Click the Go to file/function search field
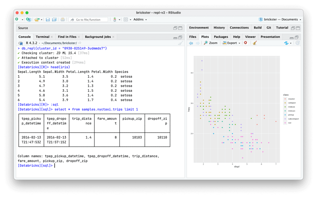317x198 pixels. pyautogui.click(x=88, y=20)
